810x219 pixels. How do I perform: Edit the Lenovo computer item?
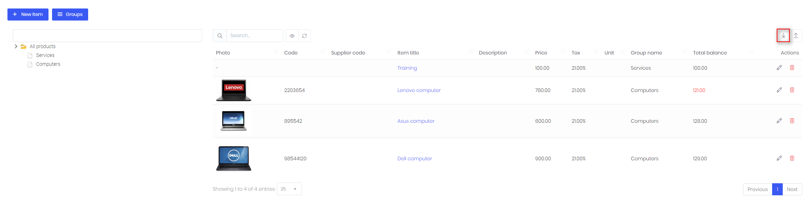tap(779, 90)
